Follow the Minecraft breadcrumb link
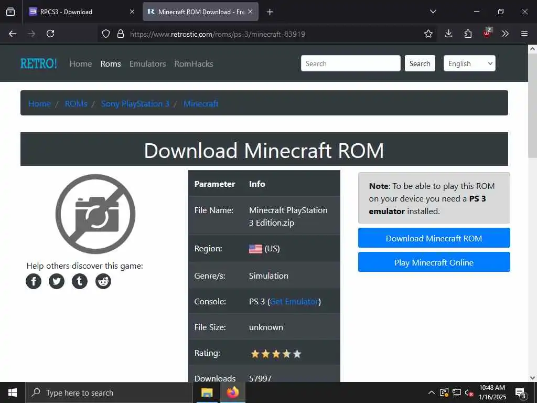537x403 pixels. click(201, 103)
